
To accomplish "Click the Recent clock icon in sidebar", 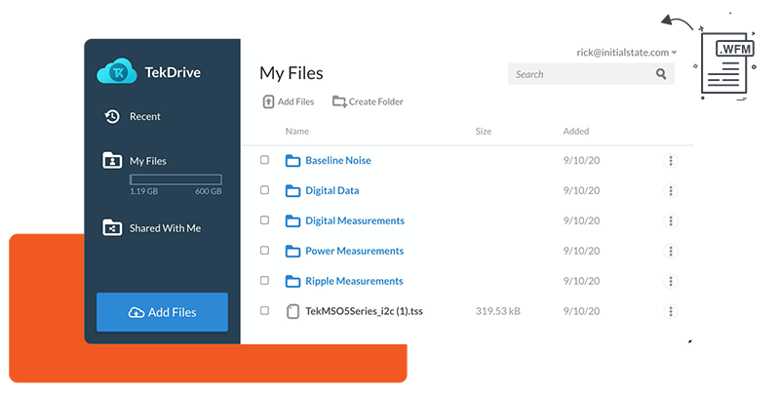I will click(112, 117).
